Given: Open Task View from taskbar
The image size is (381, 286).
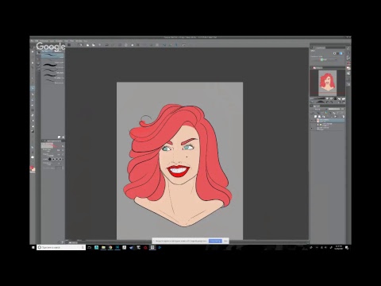Looking at the screenshot, I should tap(89, 247).
